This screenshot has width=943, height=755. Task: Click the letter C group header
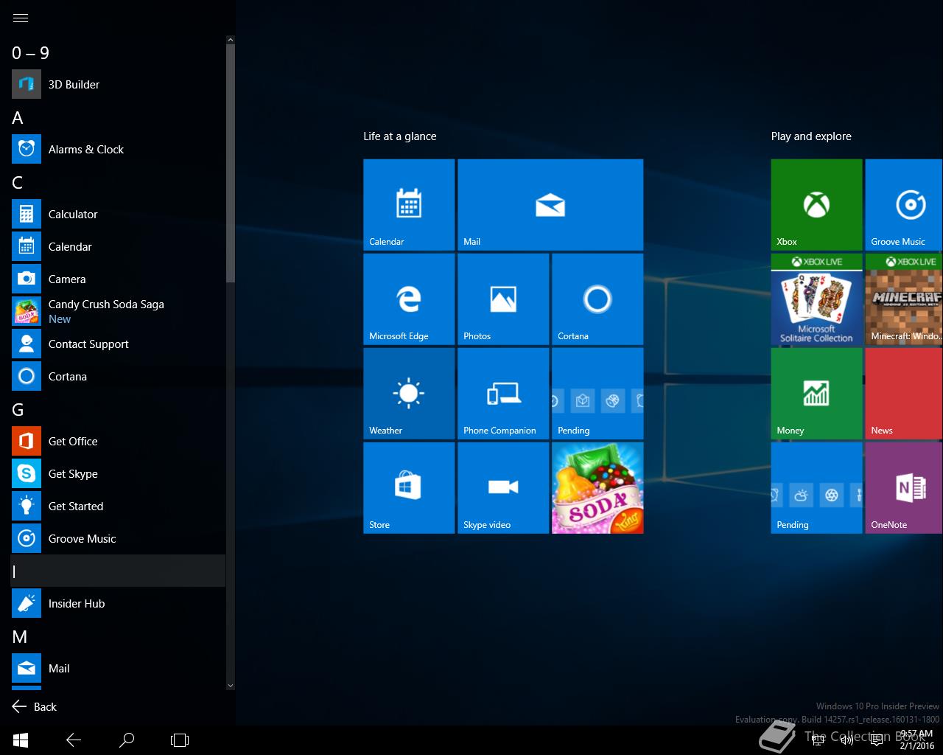pos(118,181)
